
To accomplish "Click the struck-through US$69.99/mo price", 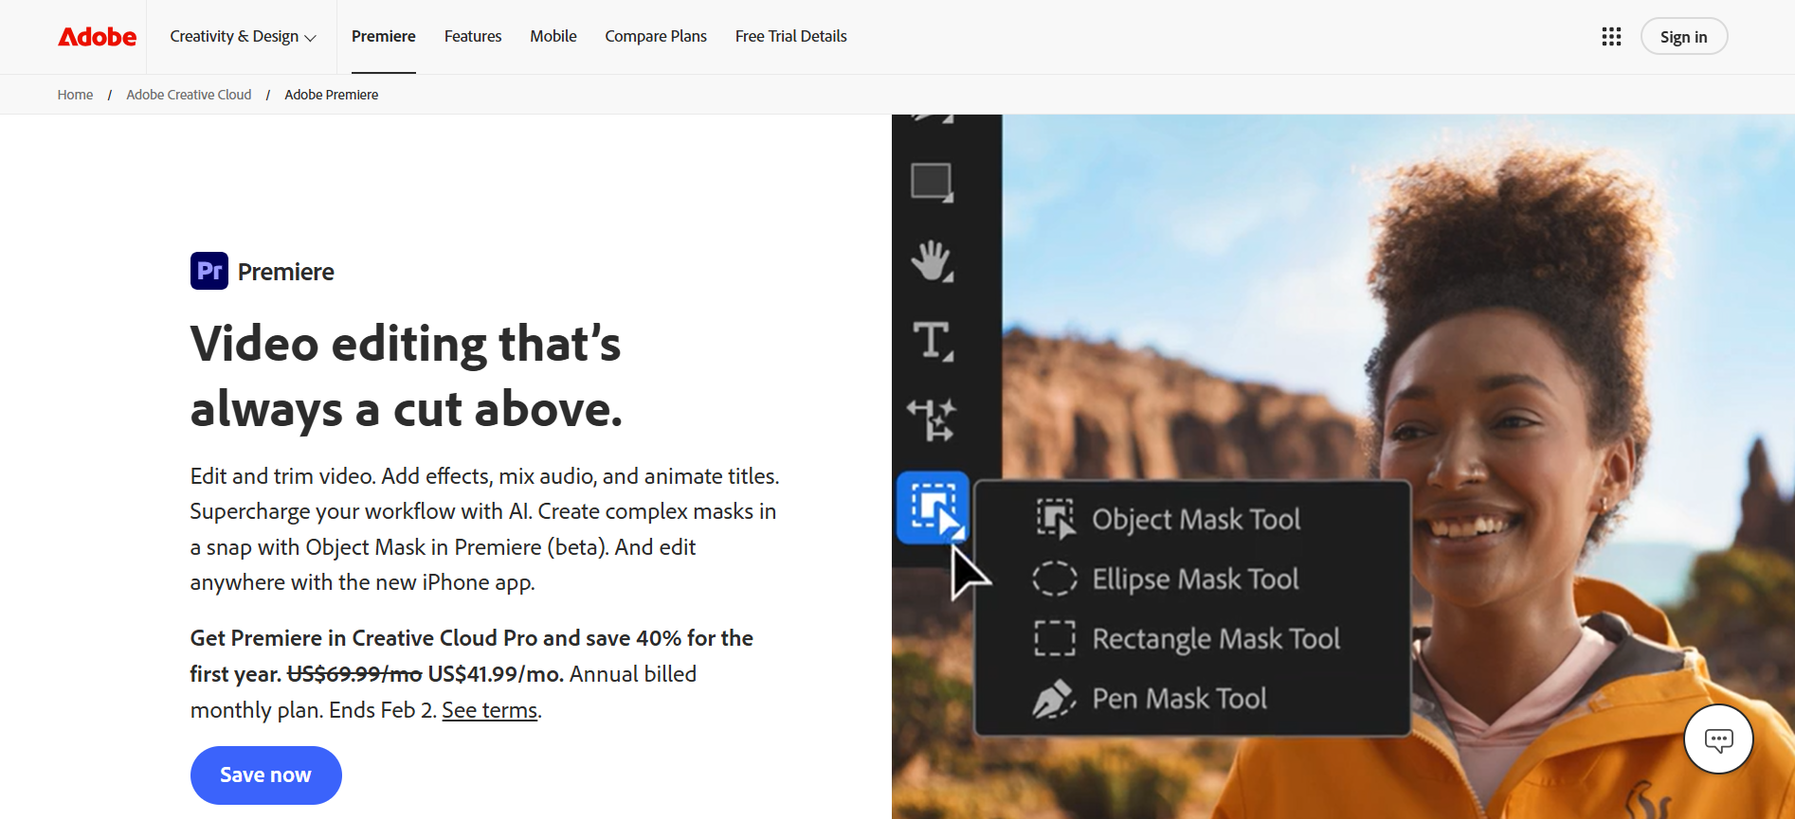I will tap(354, 674).
